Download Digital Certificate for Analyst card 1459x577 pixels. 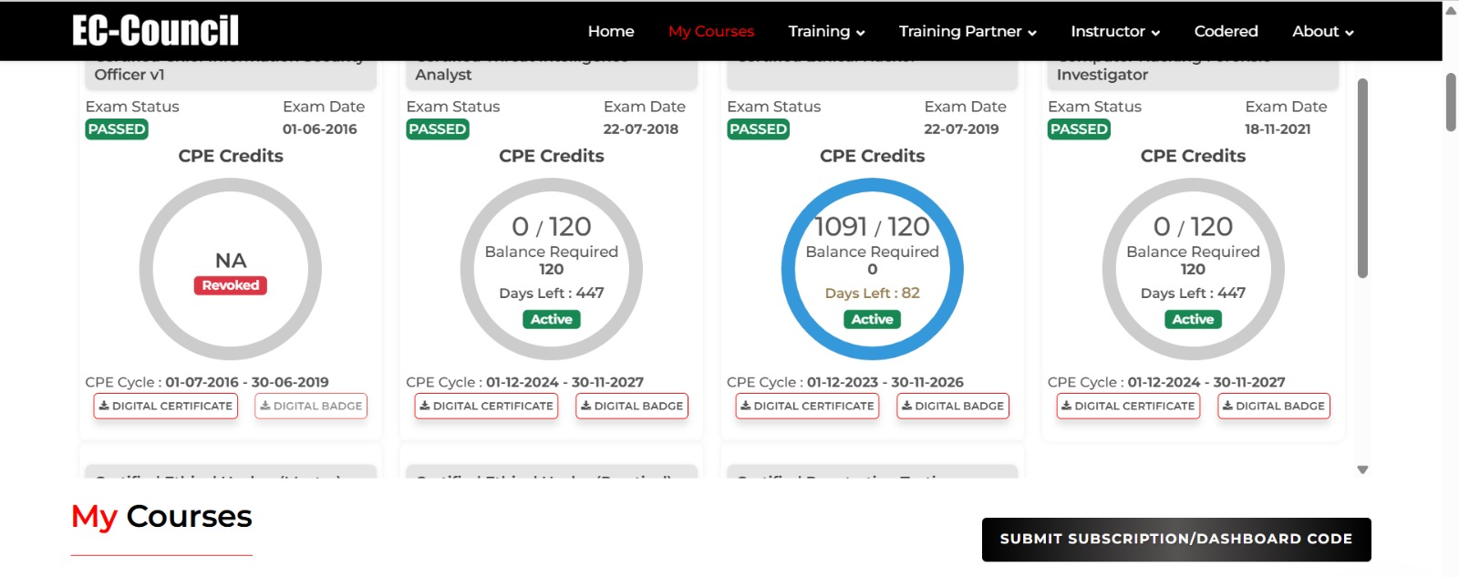coord(487,406)
